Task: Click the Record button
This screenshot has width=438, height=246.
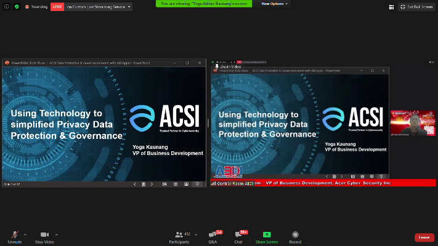Action: [x=295, y=237]
